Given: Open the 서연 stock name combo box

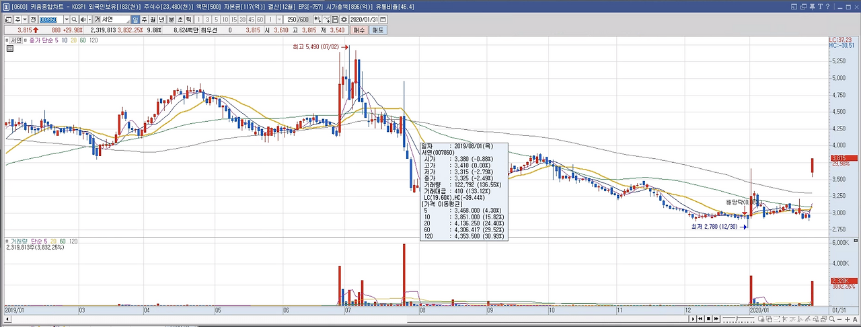Looking at the screenshot, I should 112,20.
